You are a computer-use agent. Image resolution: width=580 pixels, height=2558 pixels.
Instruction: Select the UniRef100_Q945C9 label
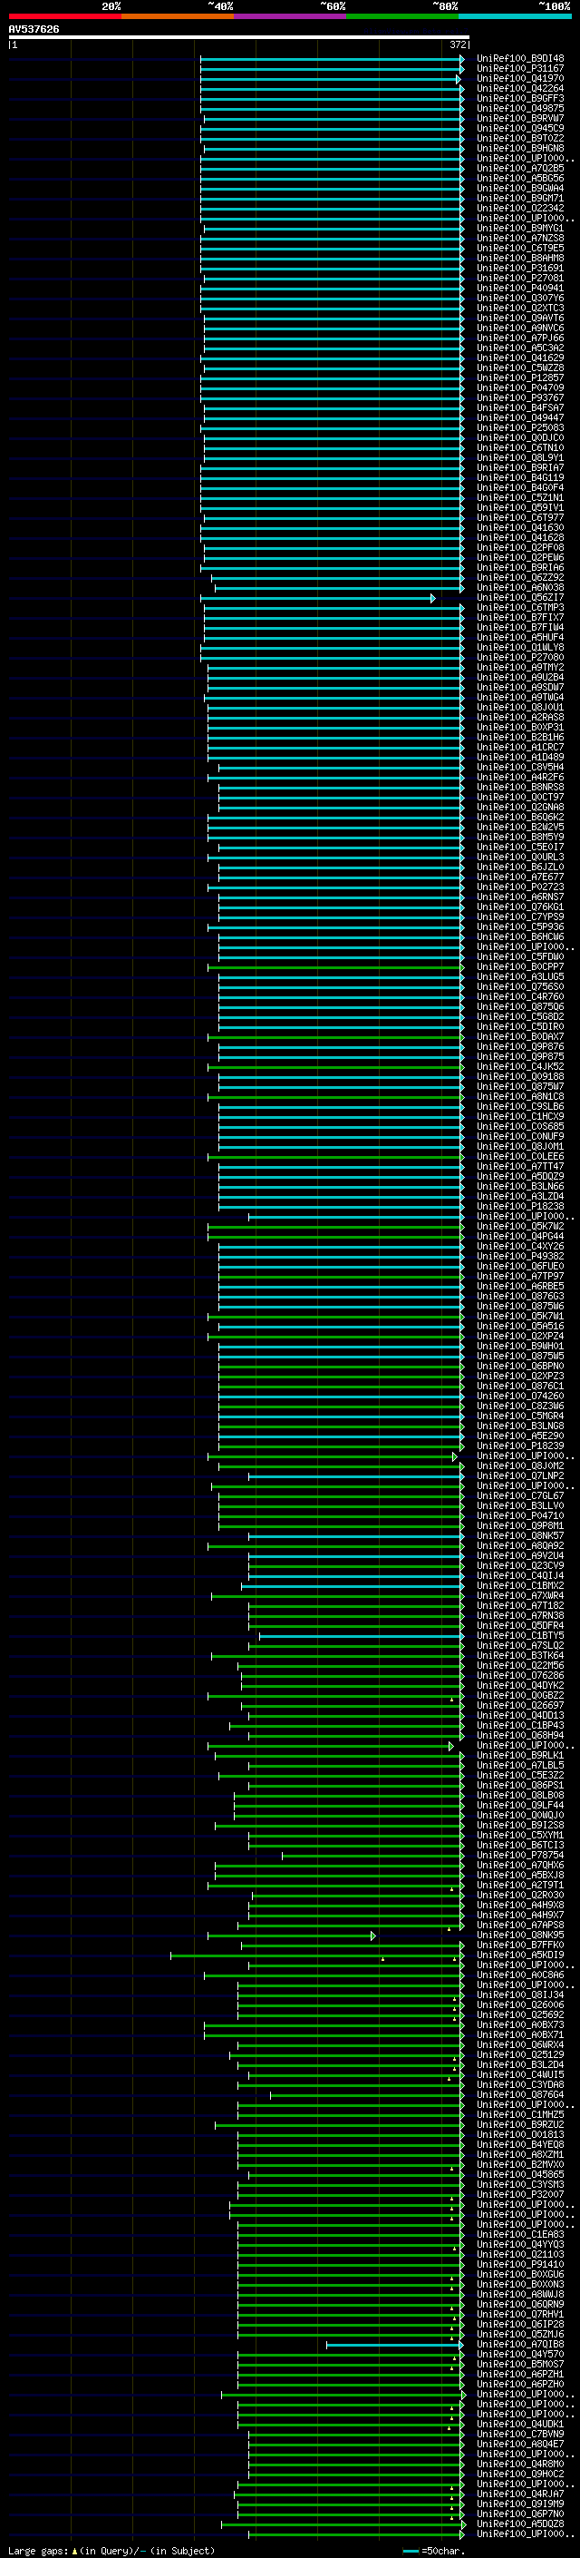tap(520, 128)
